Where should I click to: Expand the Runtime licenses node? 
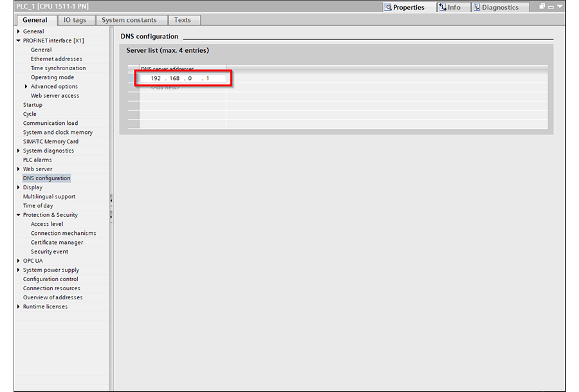click(x=19, y=306)
